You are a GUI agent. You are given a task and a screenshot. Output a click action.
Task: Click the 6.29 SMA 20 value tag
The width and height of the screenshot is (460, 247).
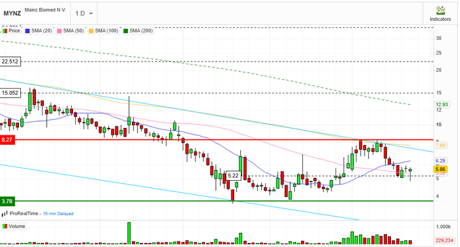click(x=440, y=161)
